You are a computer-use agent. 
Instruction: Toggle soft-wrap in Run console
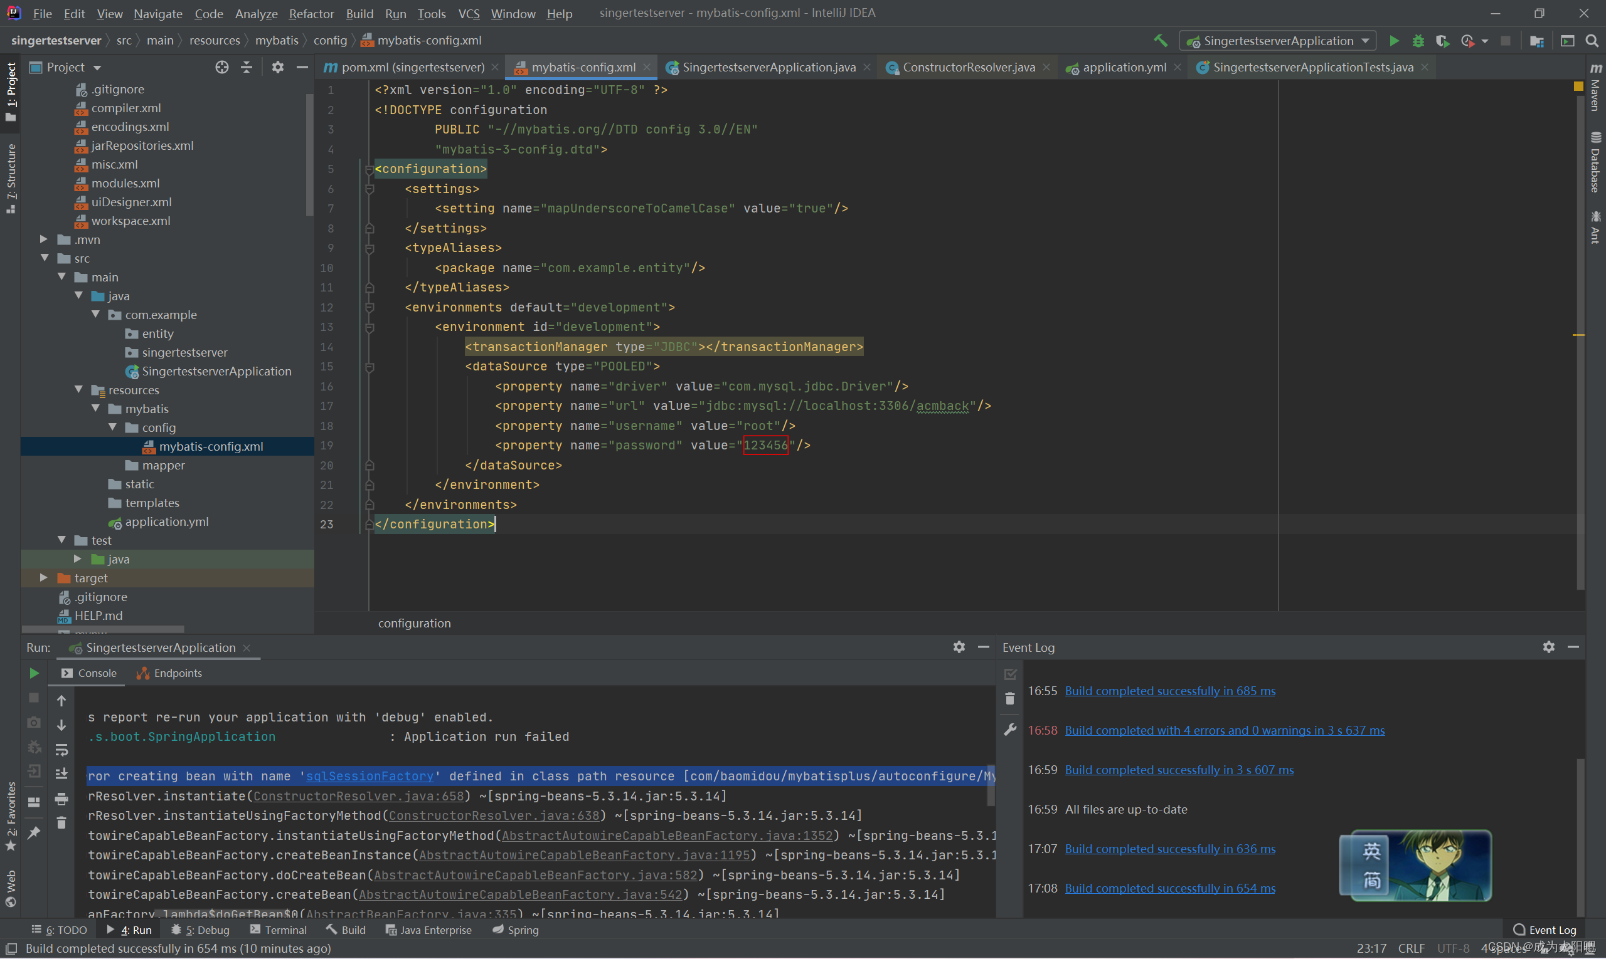[61, 750]
